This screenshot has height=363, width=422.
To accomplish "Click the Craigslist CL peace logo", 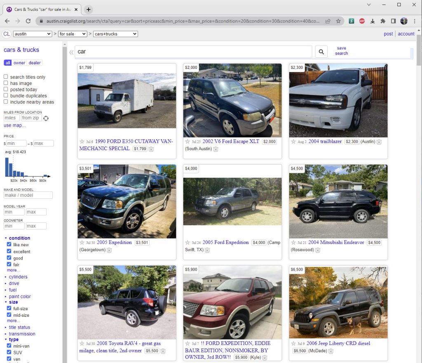I will click(7, 34).
